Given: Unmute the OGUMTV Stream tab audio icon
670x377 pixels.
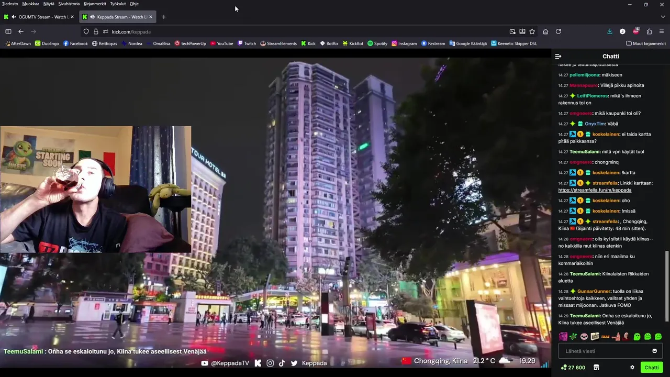Looking at the screenshot, I should point(14,17).
